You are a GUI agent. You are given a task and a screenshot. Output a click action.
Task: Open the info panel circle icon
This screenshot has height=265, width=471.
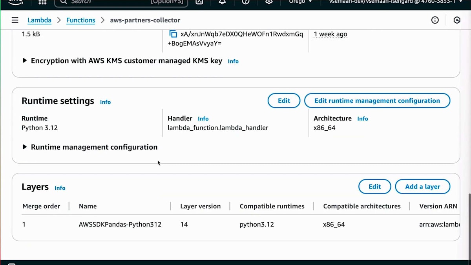click(435, 20)
